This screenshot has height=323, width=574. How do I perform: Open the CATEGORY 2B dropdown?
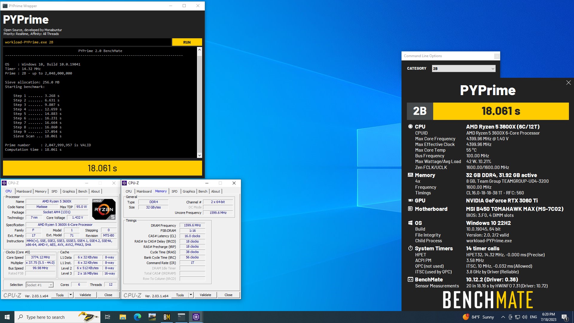point(464,68)
